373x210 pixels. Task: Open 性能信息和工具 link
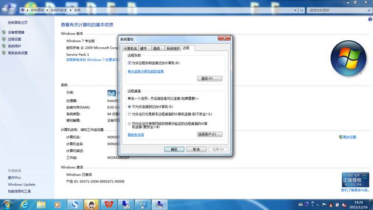[x=19, y=191]
